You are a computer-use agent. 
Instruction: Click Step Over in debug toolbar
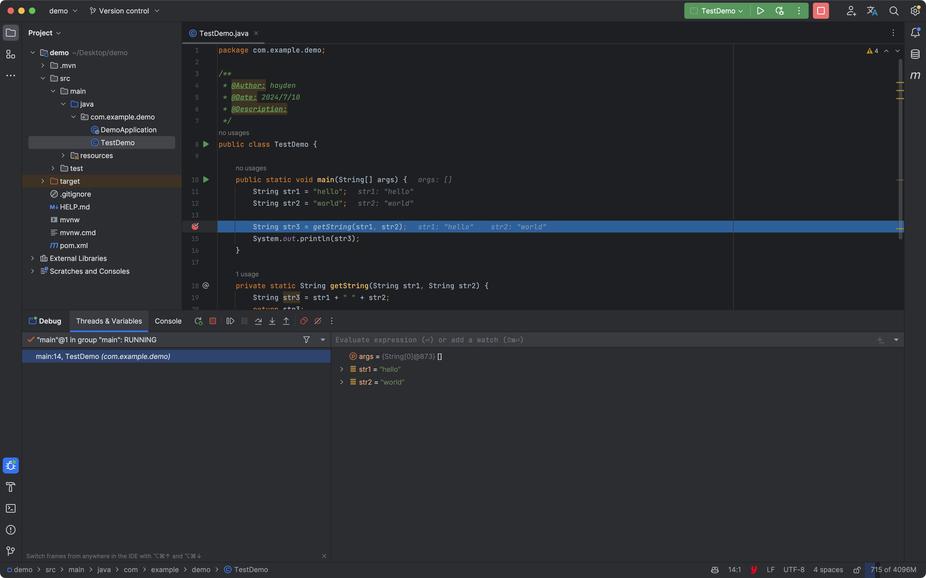coord(258,321)
